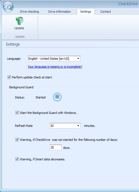Viewport: 139px width, 192px height.
Task: Stop the Background Guard with square button
Action: pos(57,97)
